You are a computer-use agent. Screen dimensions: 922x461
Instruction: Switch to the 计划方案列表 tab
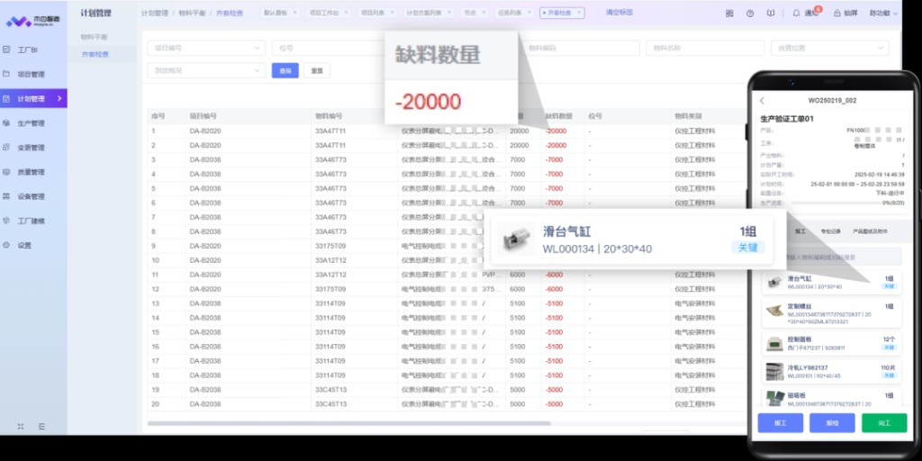423,13
